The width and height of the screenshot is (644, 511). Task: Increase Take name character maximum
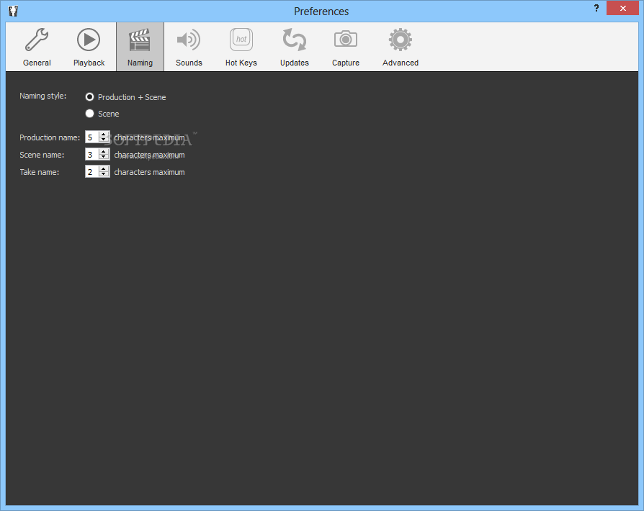pyautogui.click(x=104, y=168)
